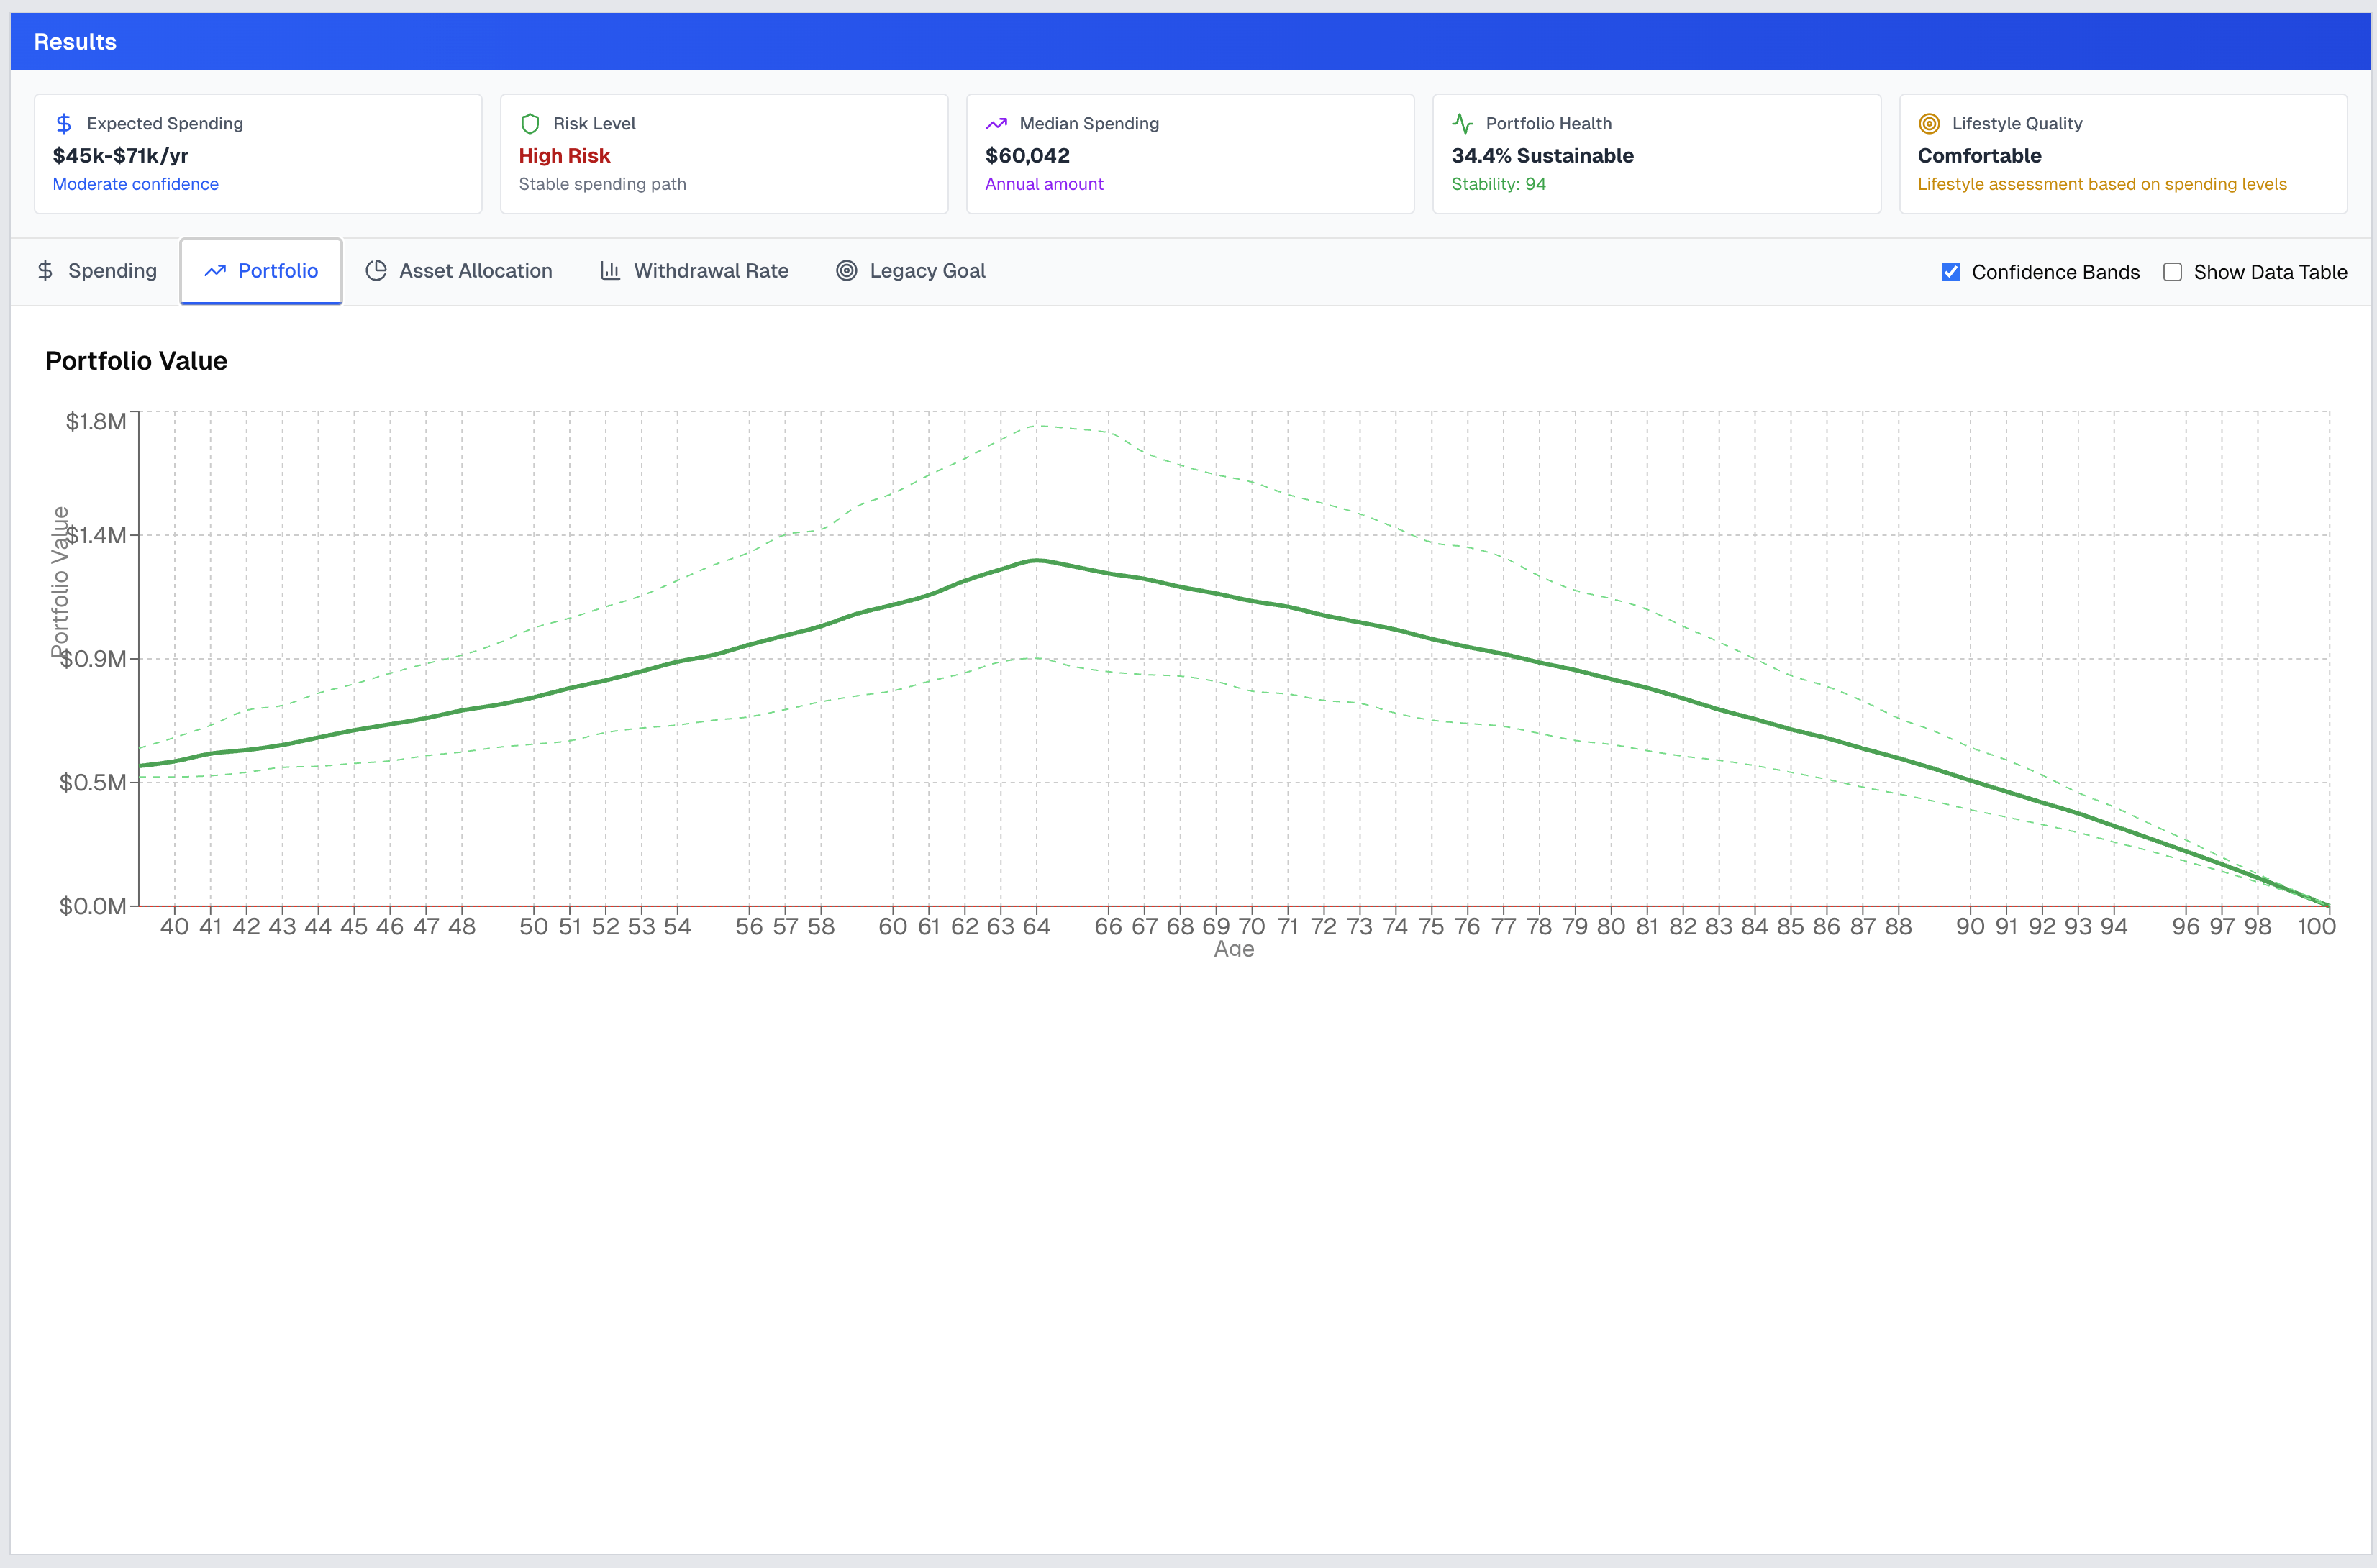Click the $45k-$71k/yr expected spending value
This screenshot has height=1568, width=2377.
click(120, 156)
